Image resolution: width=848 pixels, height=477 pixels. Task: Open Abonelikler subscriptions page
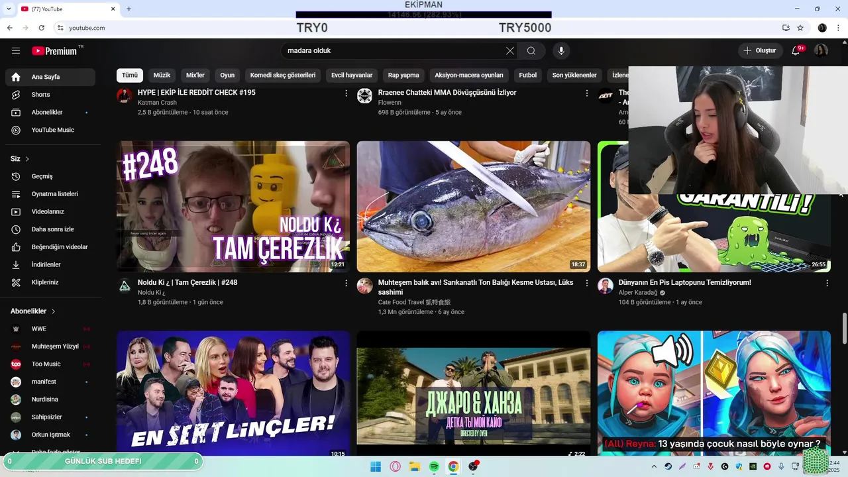(x=50, y=112)
